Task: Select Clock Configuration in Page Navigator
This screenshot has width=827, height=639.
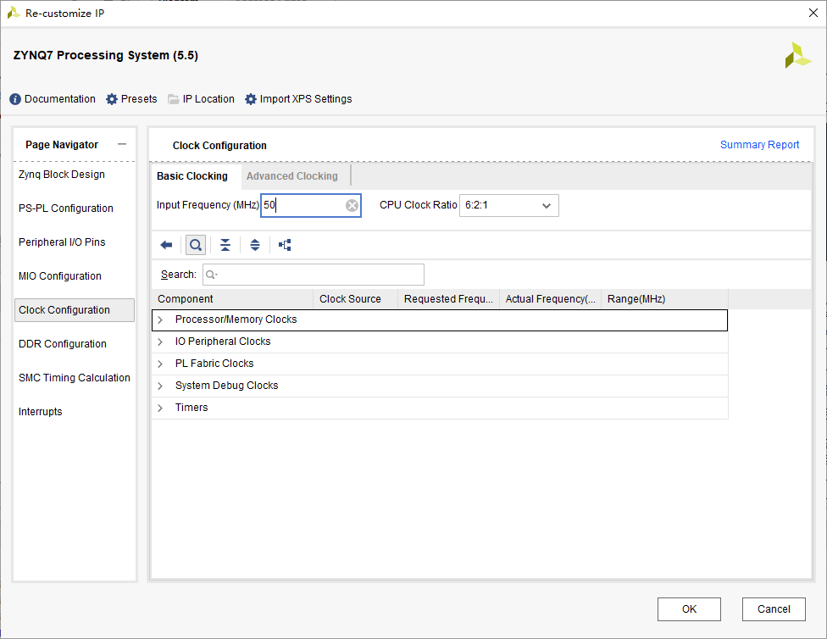Action: coord(75,309)
